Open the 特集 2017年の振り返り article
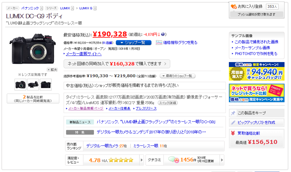Image resolution: width=291 pixels, height=172 pixels. [151, 132]
